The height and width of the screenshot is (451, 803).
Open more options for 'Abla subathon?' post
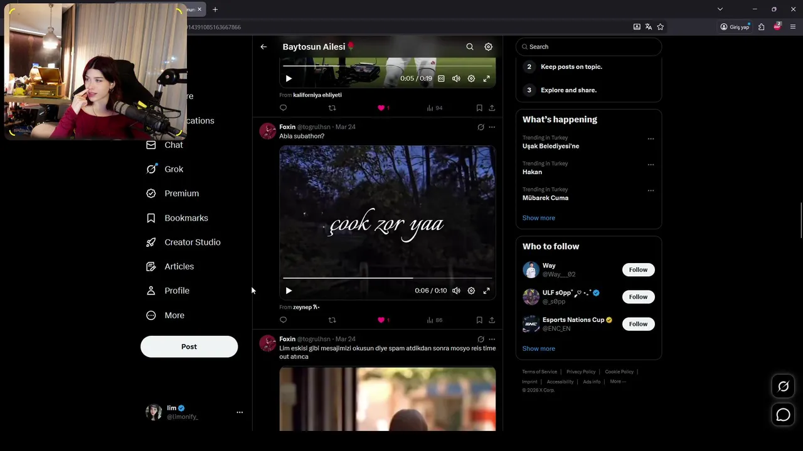click(x=492, y=127)
